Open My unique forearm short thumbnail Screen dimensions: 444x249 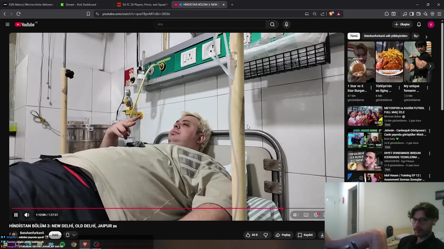point(417,62)
